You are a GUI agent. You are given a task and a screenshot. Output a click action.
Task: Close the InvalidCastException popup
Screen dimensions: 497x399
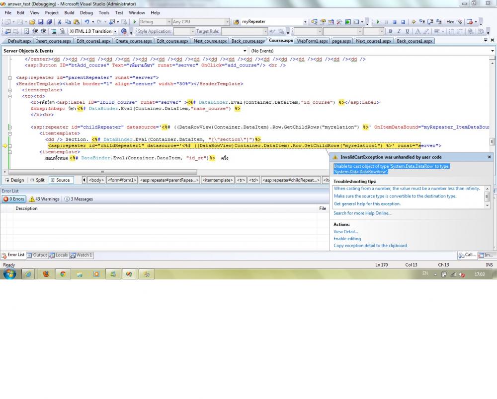[489, 157]
